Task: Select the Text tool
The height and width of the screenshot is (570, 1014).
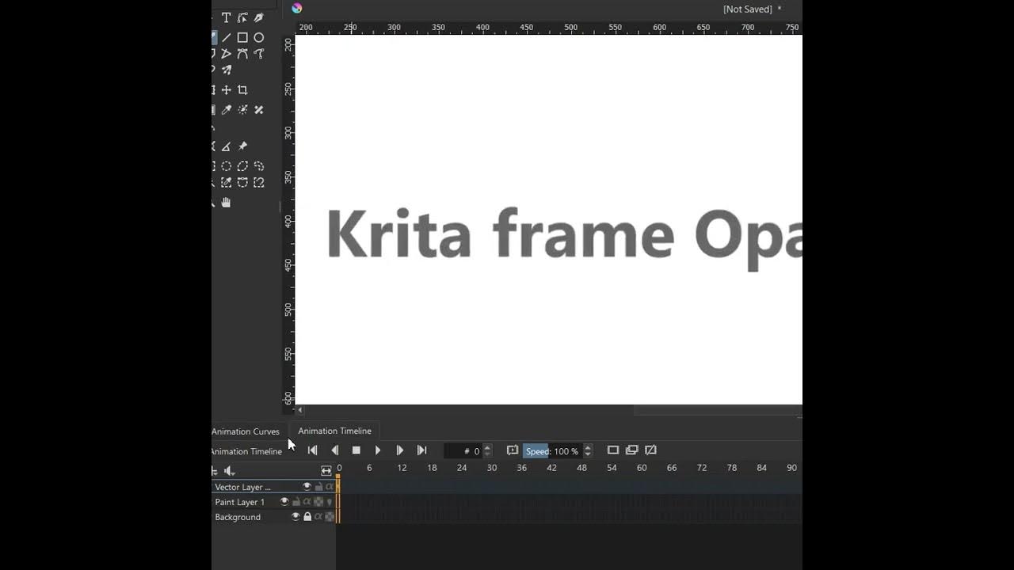Action: point(226,17)
